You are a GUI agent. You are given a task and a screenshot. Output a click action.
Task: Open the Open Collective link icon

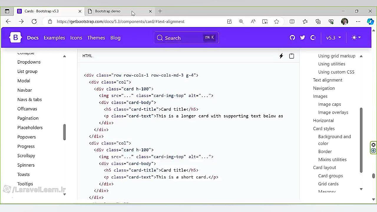tap(313, 38)
